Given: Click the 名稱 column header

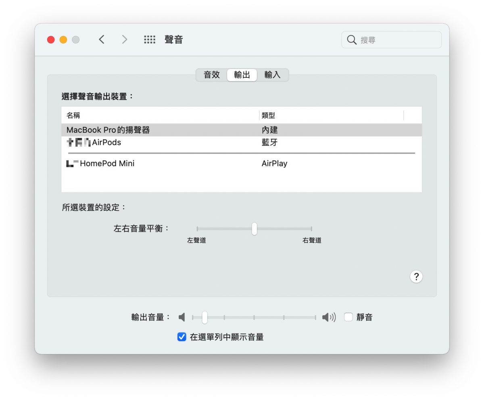Looking at the screenshot, I should pyautogui.click(x=160, y=115).
